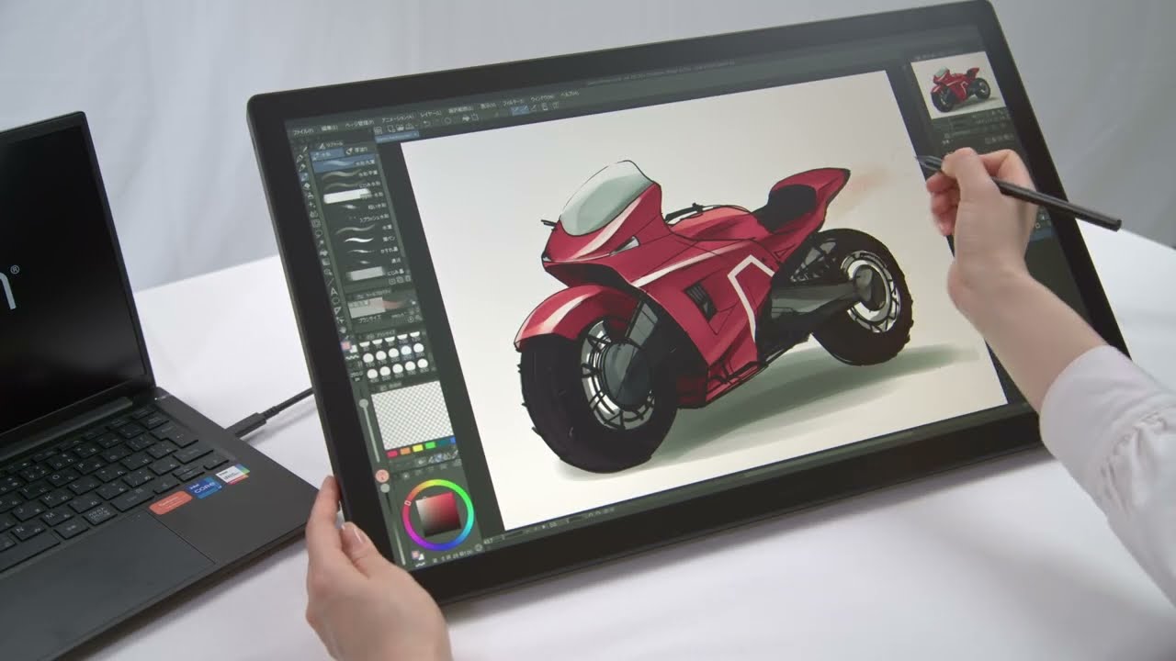The height and width of the screenshot is (661, 1176).
Task: Select the gray sub drawing color indicator
Action: click(385, 487)
